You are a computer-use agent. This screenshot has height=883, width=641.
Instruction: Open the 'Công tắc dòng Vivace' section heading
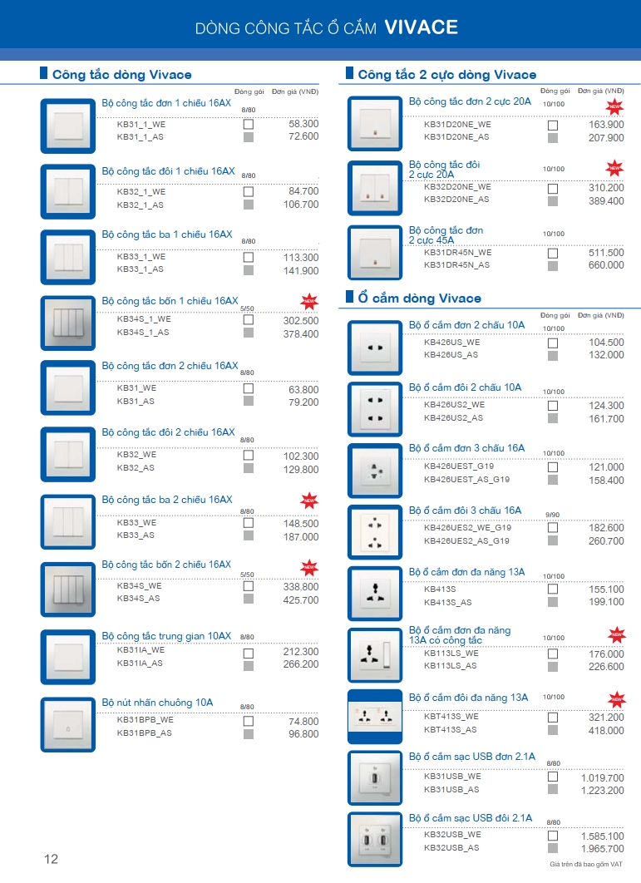[x=121, y=75]
